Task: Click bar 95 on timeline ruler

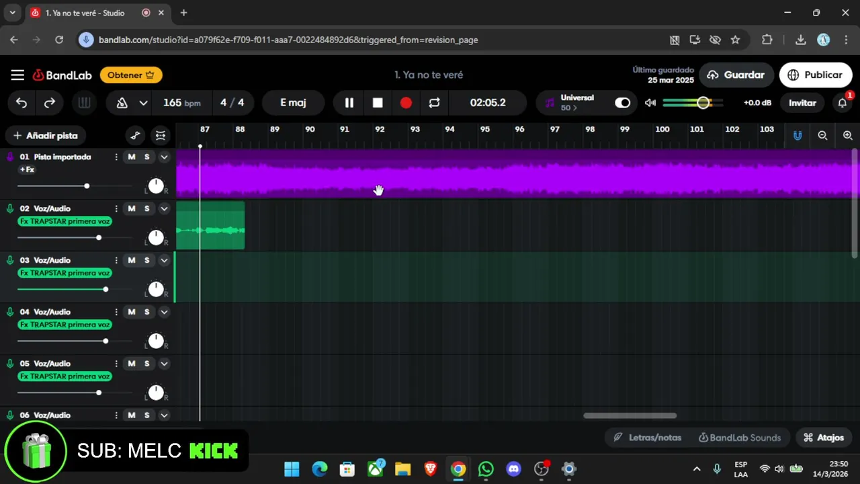Action: pyautogui.click(x=485, y=129)
